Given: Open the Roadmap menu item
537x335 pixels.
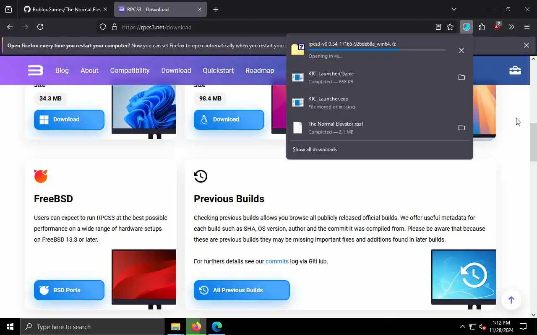Looking at the screenshot, I should (x=260, y=70).
